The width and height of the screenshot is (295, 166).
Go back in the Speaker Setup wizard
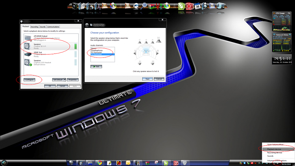pyautogui.click(x=87, y=25)
